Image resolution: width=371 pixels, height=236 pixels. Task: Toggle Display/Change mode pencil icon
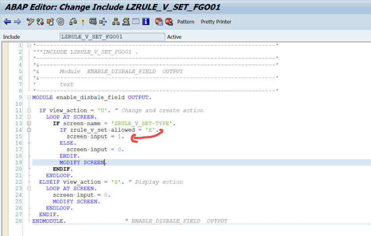(30, 22)
